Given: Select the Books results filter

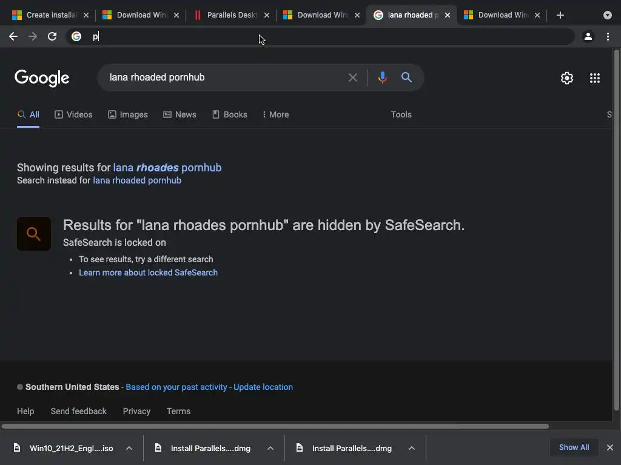Looking at the screenshot, I should tap(229, 114).
